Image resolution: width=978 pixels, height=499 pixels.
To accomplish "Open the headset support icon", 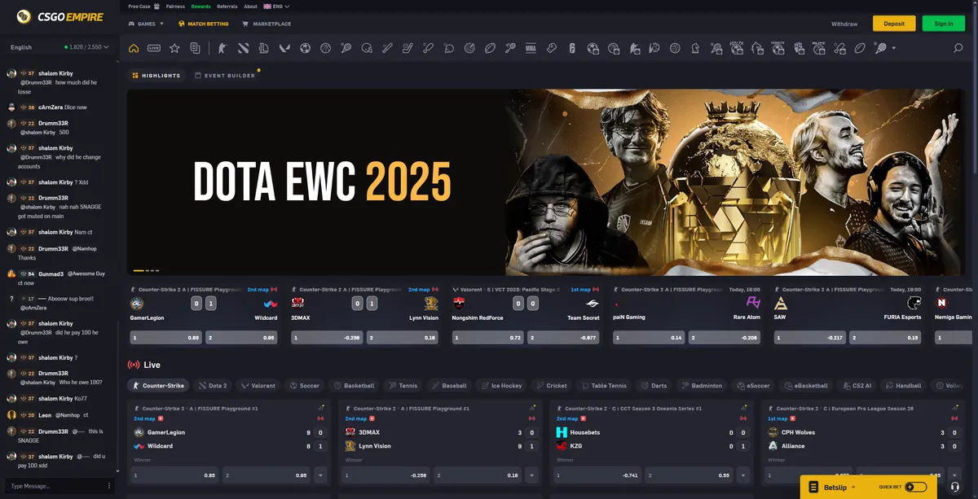I will pyautogui.click(x=954, y=487).
